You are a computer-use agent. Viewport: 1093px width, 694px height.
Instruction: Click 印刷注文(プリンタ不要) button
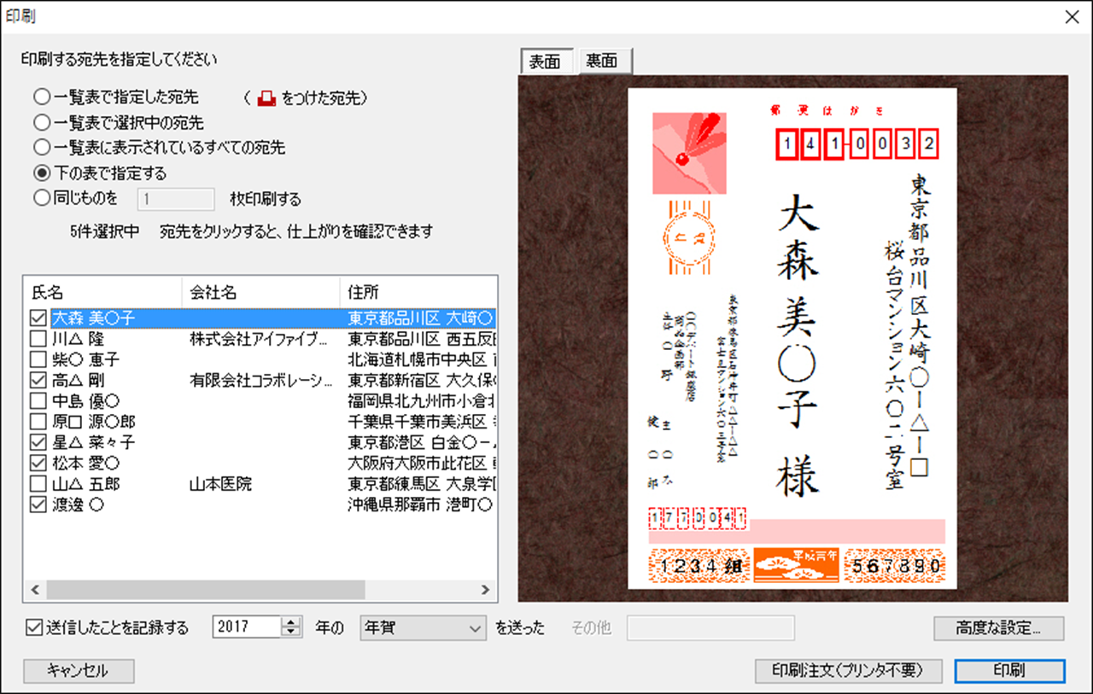pyautogui.click(x=847, y=671)
